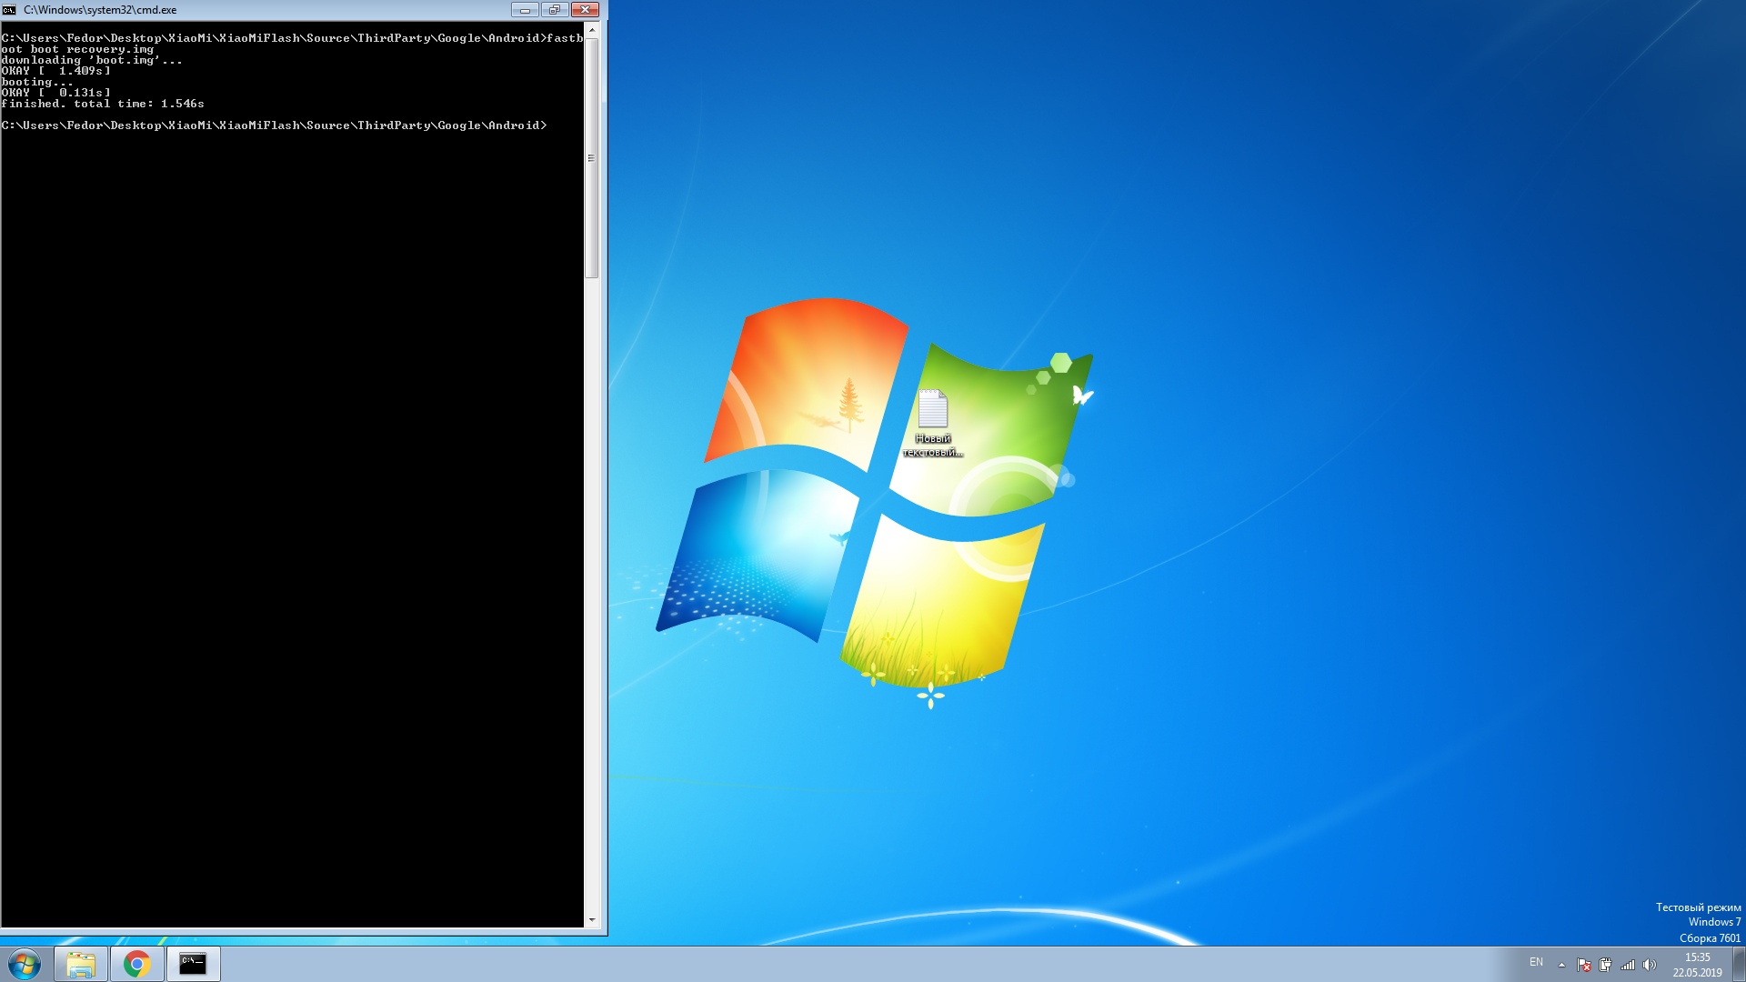Open the EN language indicator
This screenshot has width=1746, height=982.
[x=1536, y=962]
